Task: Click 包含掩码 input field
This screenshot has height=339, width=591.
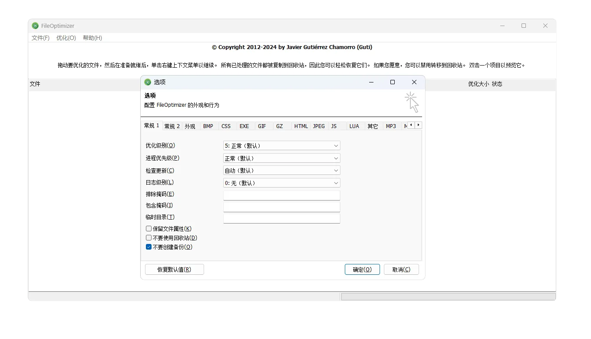Action: pyautogui.click(x=282, y=207)
